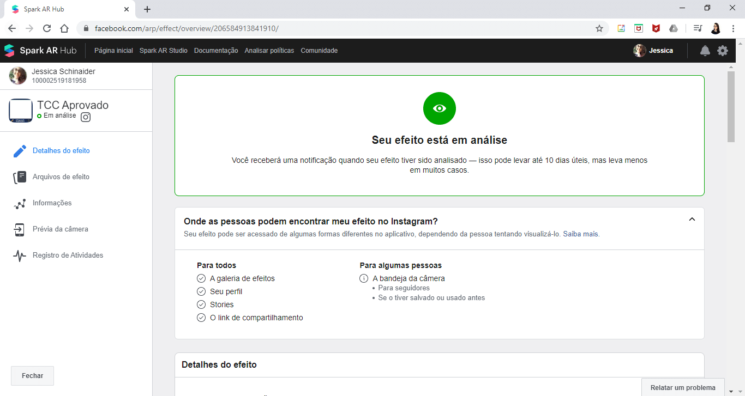
Task: Click the first colorful extension icon
Action: coord(621,28)
